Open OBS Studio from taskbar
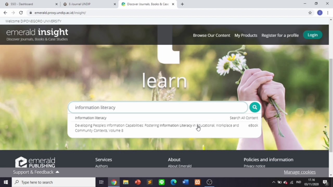Viewport: 333px width, 187px height. tap(209, 182)
